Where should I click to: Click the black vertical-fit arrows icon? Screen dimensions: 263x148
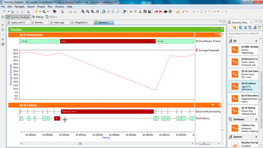point(165,12)
